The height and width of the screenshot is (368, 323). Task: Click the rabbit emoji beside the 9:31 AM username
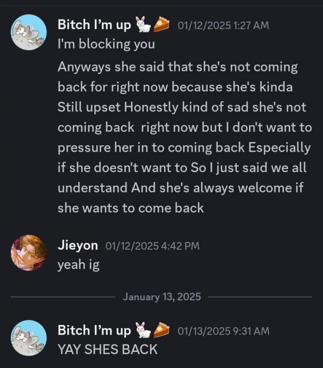(x=143, y=330)
